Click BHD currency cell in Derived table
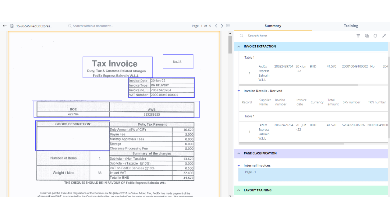Image resolution: width=390 pixels, height=219 pixels. pyautogui.click(x=313, y=125)
